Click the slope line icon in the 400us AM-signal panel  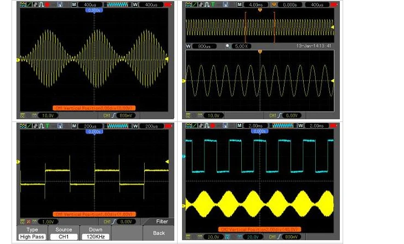tap(29, 4)
